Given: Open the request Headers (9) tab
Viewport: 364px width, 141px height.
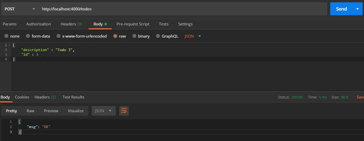Looking at the screenshot, I should pos(71,24).
